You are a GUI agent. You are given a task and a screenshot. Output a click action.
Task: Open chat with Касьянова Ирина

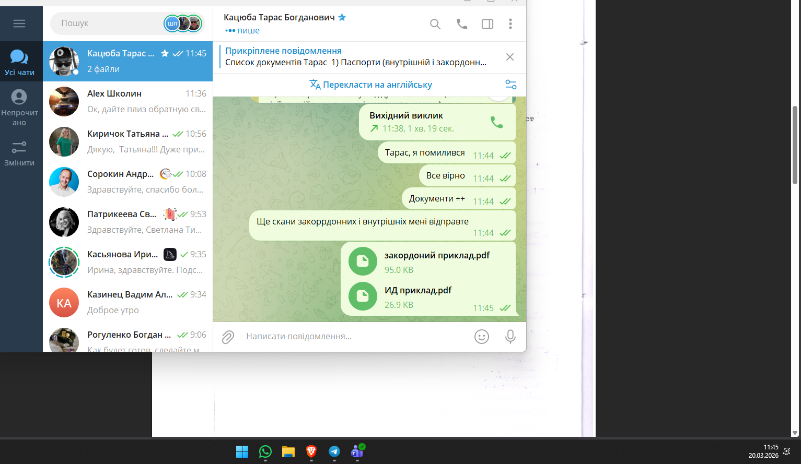128,262
